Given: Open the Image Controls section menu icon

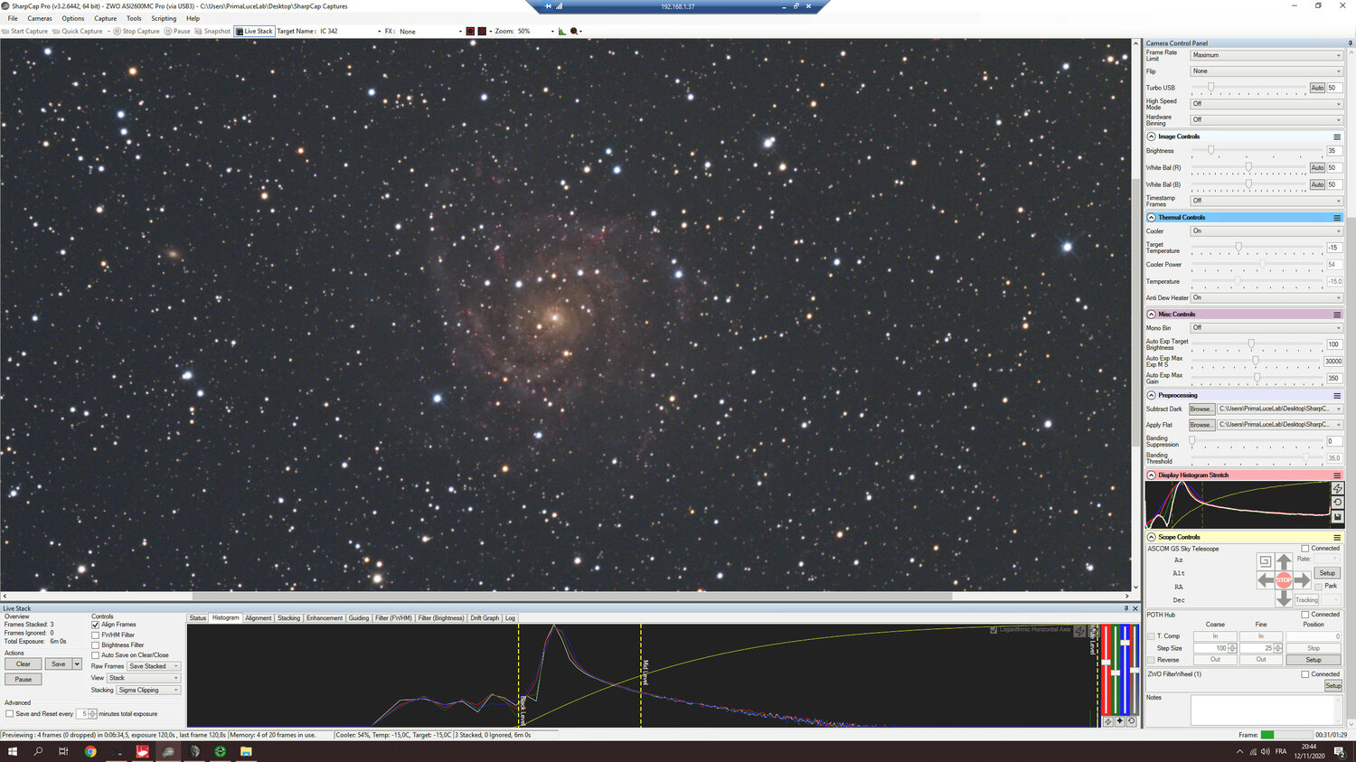Looking at the screenshot, I should (x=1337, y=136).
